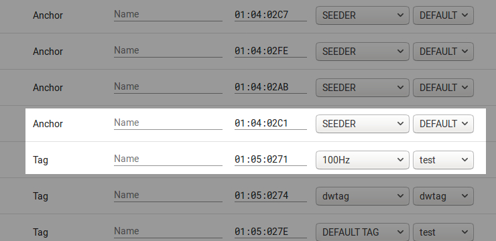Open 100Hz dropdown for tag 01:05:0271
The image size is (496, 241).
click(363, 160)
